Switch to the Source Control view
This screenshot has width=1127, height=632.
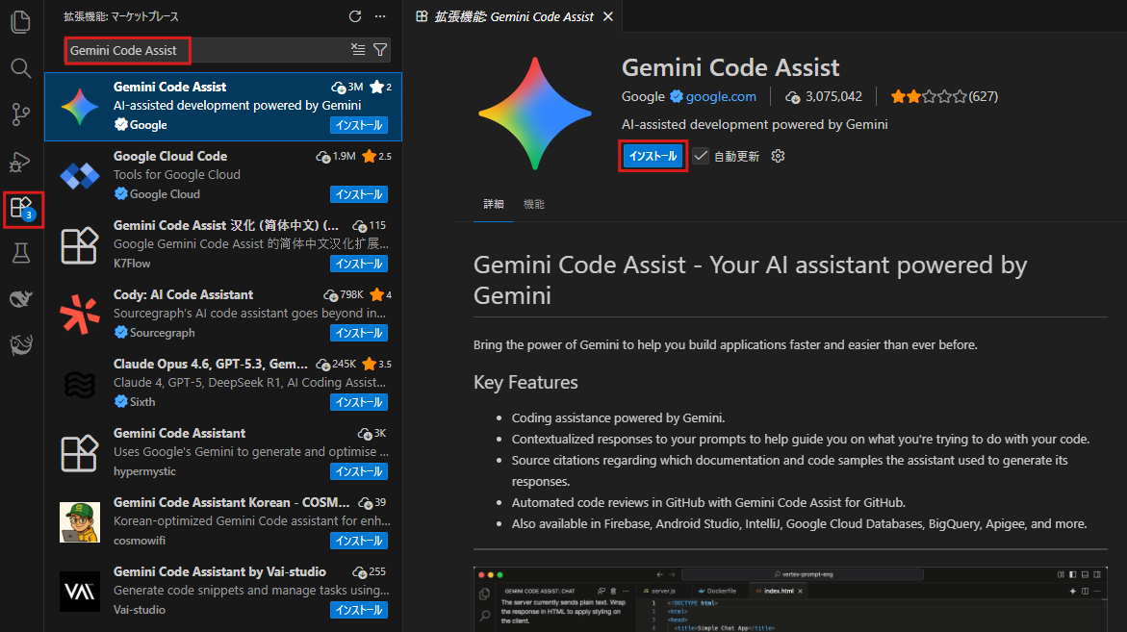click(20, 114)
